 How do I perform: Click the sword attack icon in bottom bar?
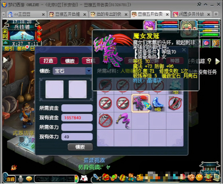point(97,178)
